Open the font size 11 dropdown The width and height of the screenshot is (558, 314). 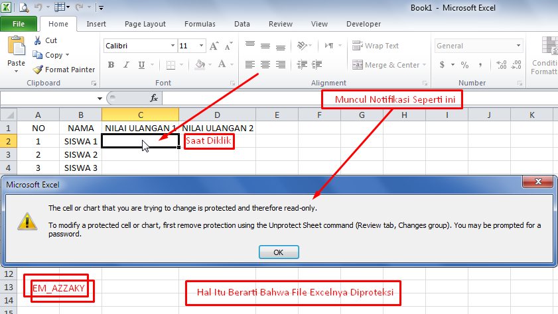click(x=202, y=46)
